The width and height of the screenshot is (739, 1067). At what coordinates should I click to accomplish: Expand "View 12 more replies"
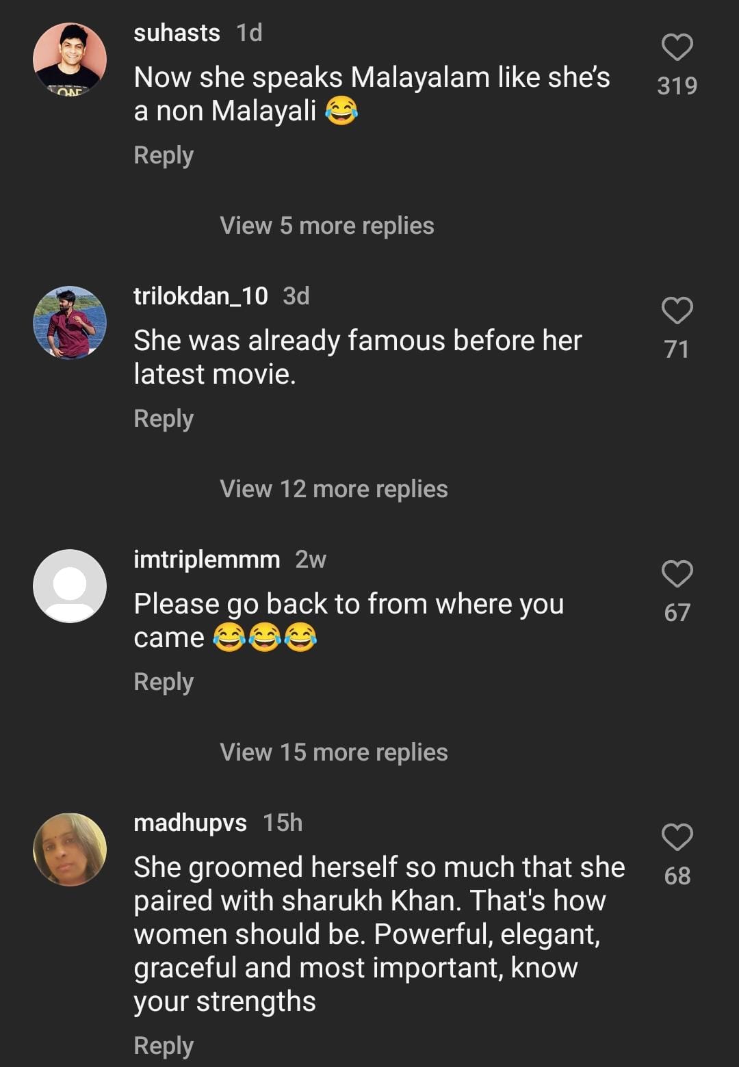[333, 489]
